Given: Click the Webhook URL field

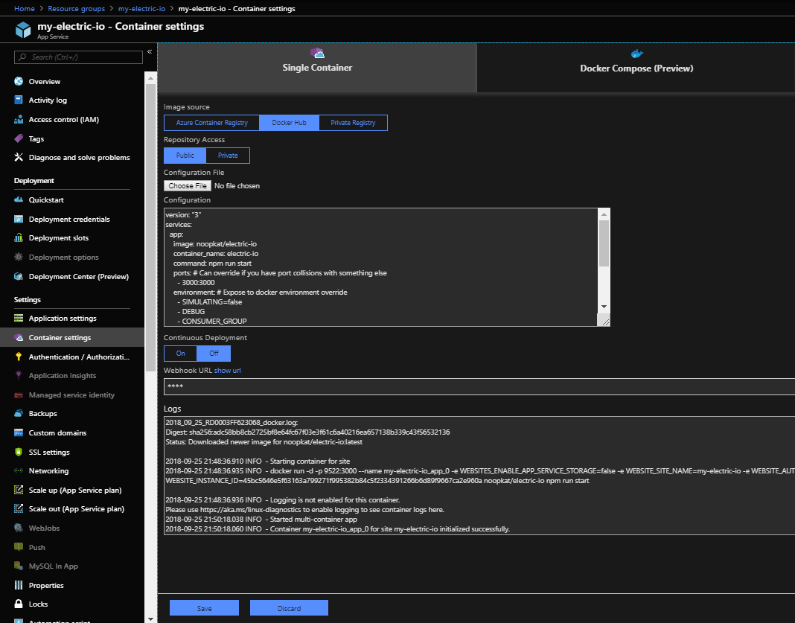Looking at the screenshot, I should click(479, 386).
